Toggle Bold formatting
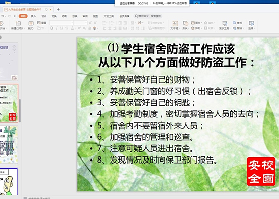The image size is (279, 199). point(52,28)
